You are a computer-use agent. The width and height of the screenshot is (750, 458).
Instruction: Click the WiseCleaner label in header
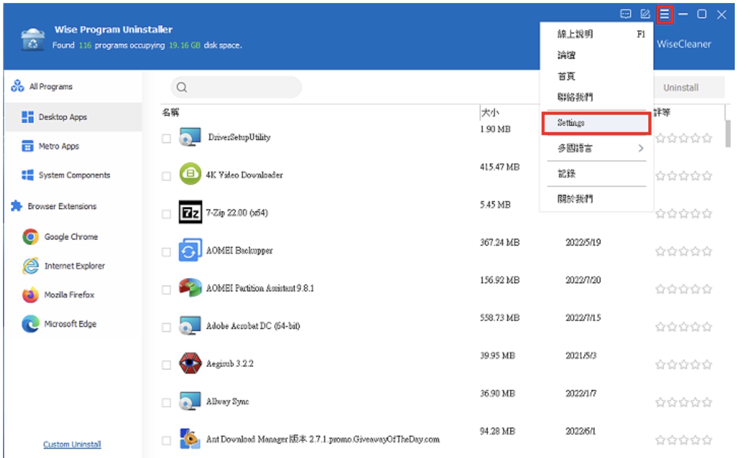click(x=684, y=44)
